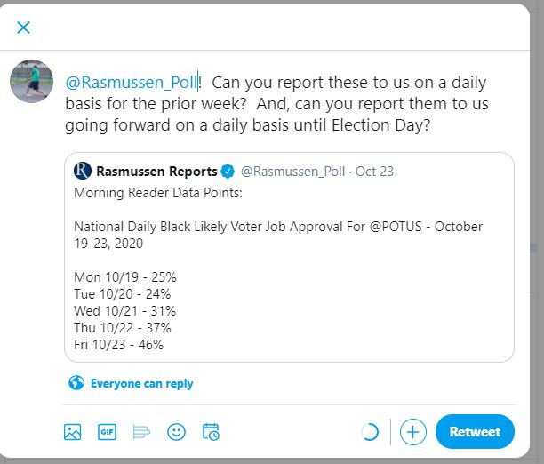Viewport: 544px width, 464px height.
Task: Open the GIF picker
Action: coord(107,432)
